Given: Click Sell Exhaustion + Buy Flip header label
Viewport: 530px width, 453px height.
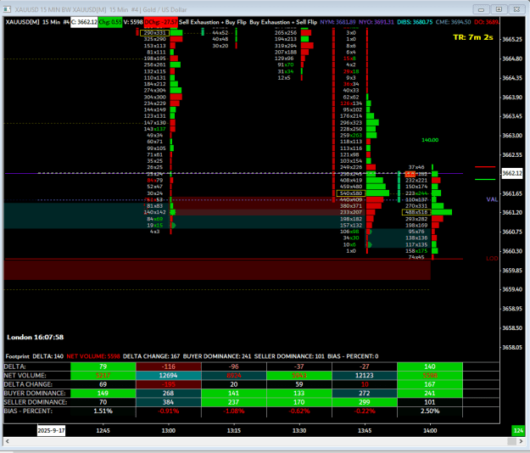Looking at the screenshot, I should 213,22.
